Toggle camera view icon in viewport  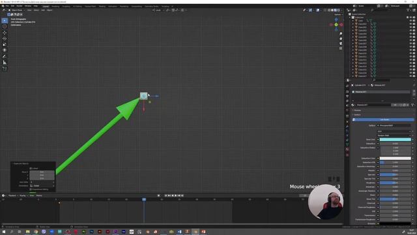point(341,44)
